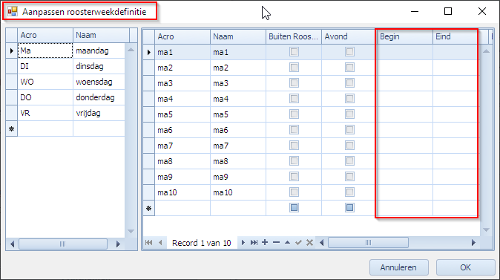Click the Begin cell for ma1
The width and height of the screenshot is (500, 280).
point(405,52)
